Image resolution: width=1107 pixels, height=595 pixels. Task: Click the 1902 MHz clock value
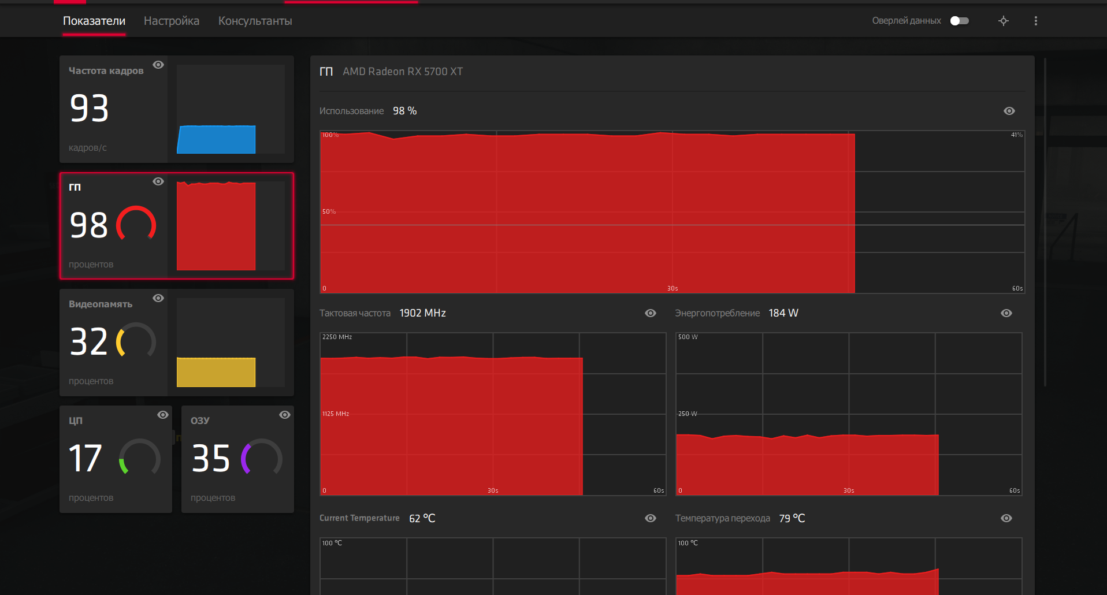tap(423, 313)
